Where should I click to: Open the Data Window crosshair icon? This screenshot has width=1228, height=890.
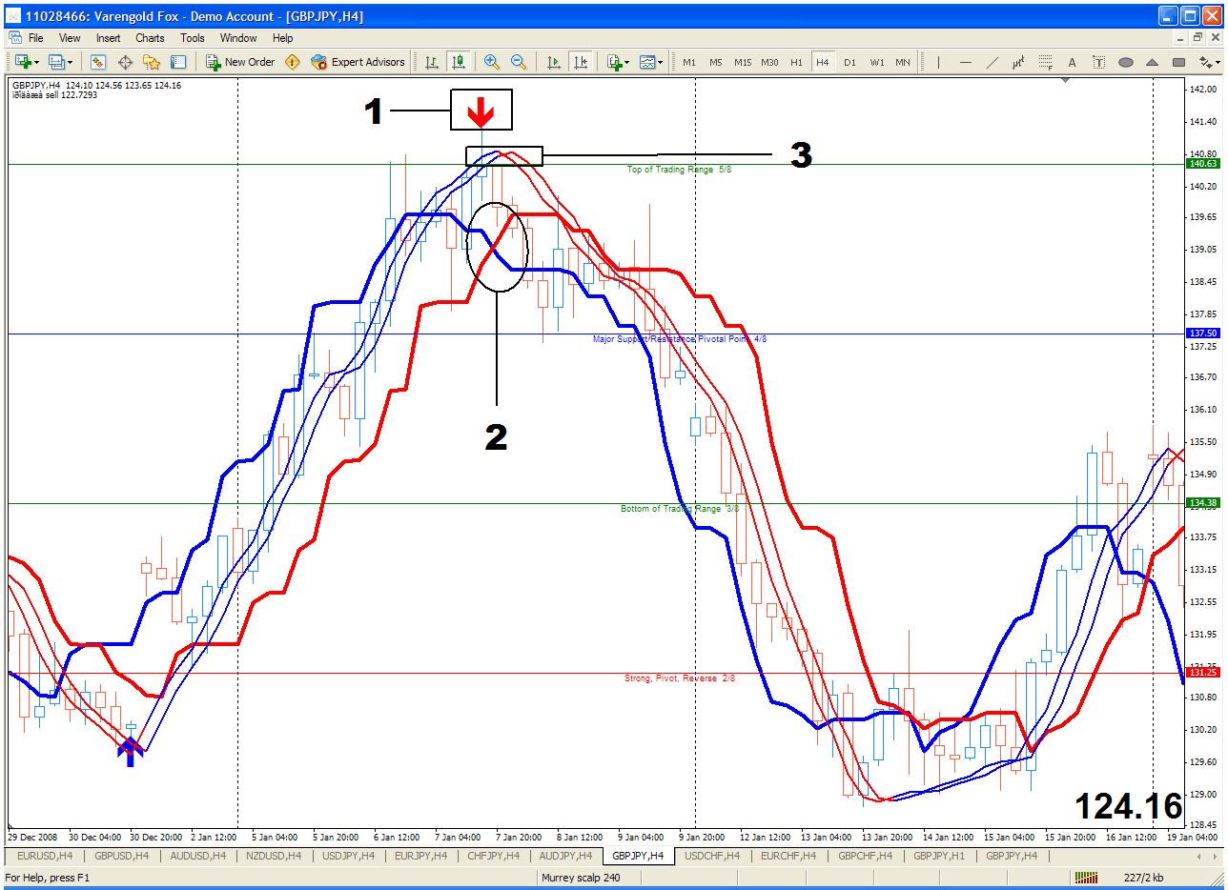tap(125, 62)
